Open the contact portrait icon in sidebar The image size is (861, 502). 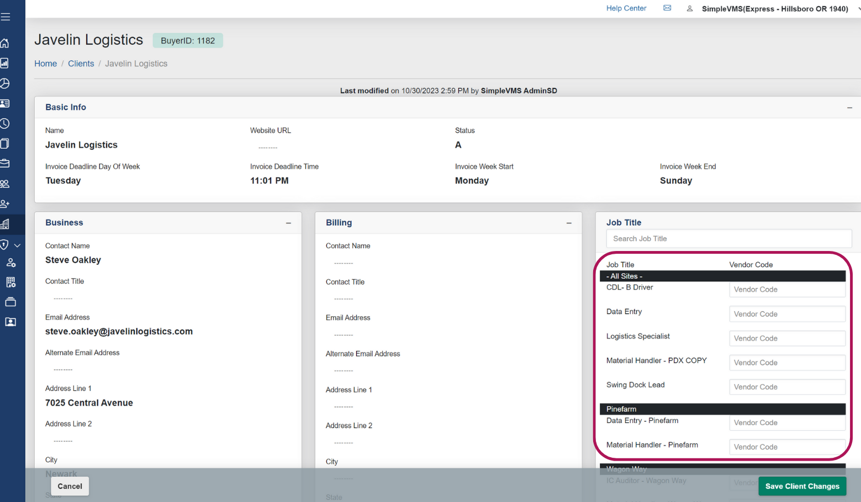pyautogui.click(x=10, y=322)
